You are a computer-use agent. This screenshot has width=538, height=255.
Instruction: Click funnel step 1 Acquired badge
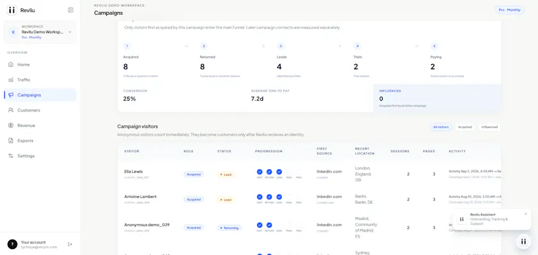point(127,46)
